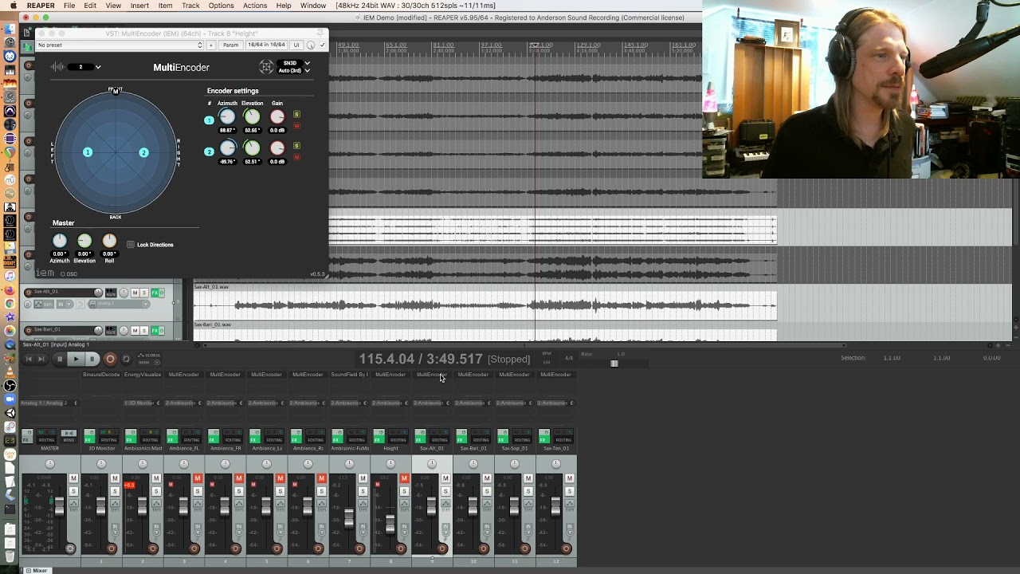
Task: Open the Actions menu
Action: (x=254, y=6)
